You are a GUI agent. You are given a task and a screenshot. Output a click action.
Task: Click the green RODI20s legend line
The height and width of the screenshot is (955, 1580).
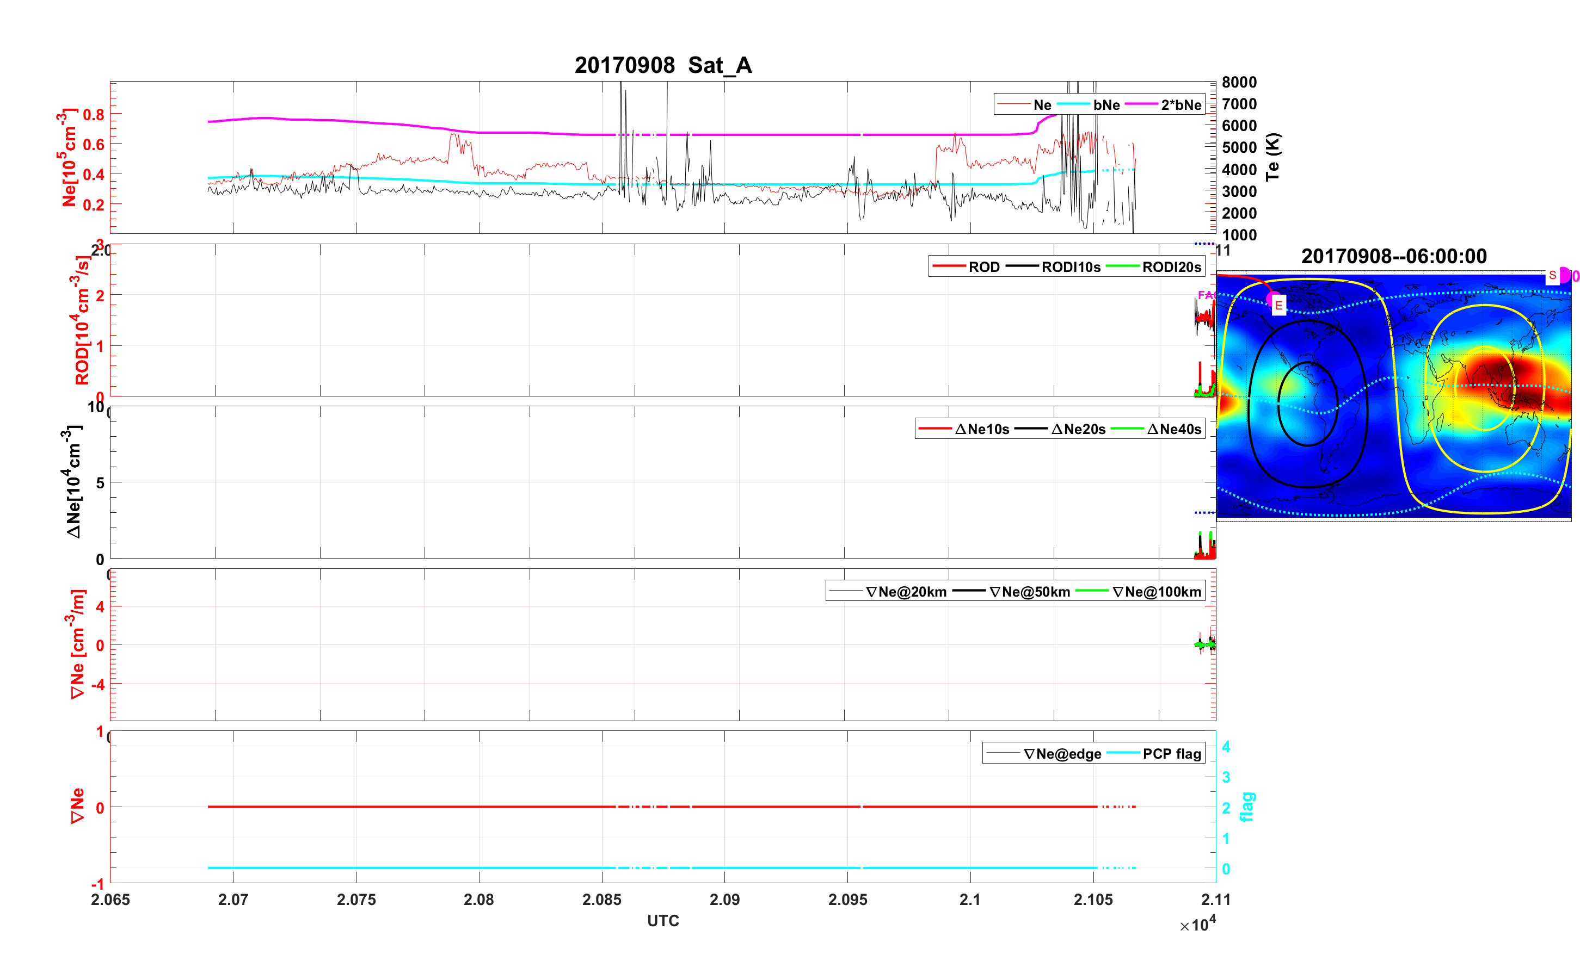[x=1122, y=266]
